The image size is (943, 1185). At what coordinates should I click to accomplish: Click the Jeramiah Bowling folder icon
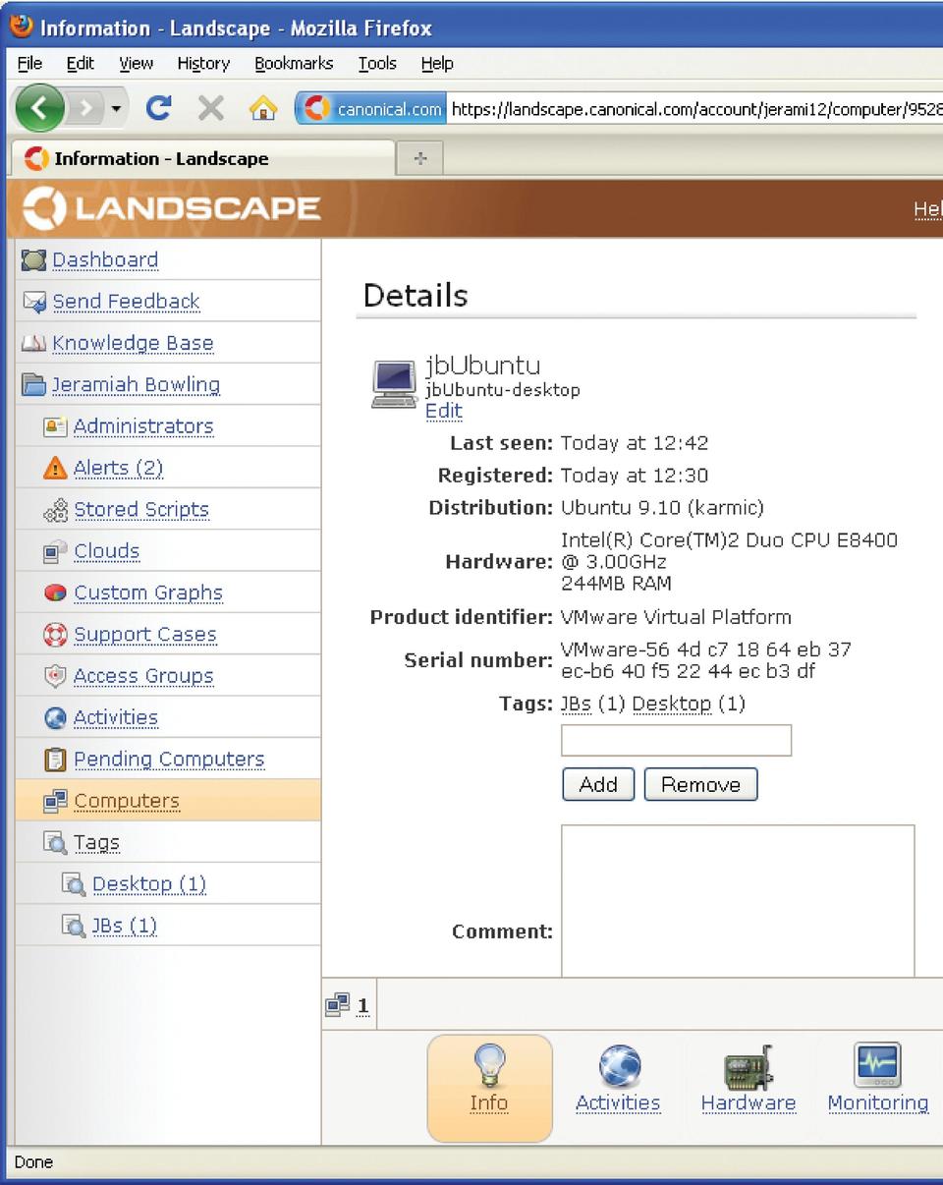pyautogui.click(x=33, y=384)
